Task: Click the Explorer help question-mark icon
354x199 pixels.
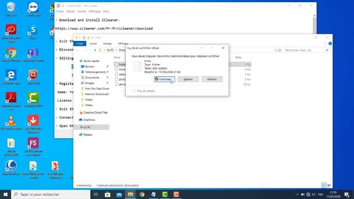Action: pyautogui.click(x=330, y=44)
